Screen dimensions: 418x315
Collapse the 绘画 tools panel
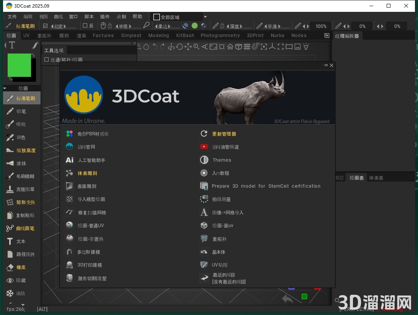(x=5, y=88)
